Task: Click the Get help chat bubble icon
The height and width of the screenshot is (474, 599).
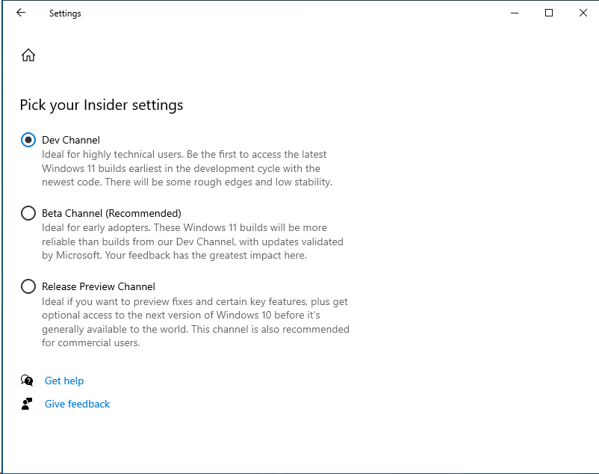Action: point(28,381)
